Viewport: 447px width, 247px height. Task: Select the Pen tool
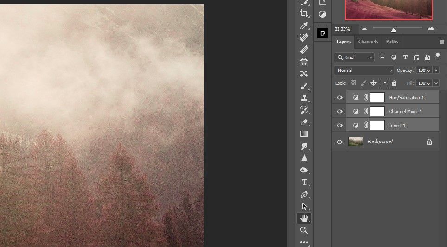click(x=304, y=195)
